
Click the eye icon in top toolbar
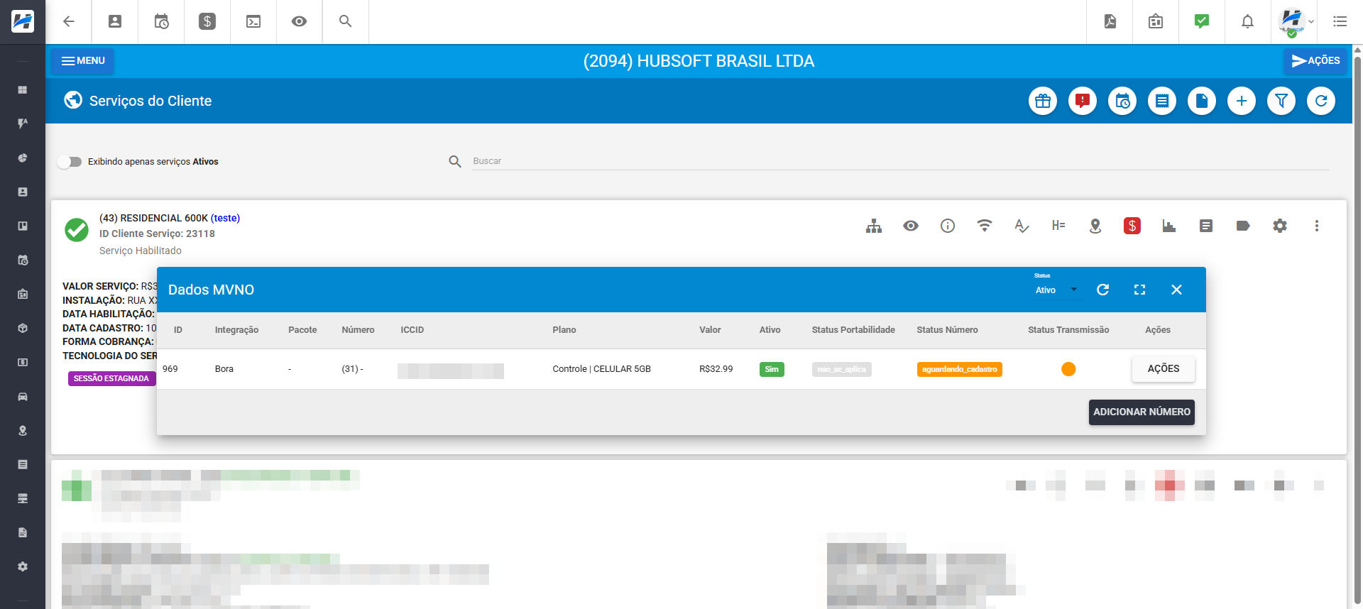pyautogui.click(x=300, y=21)
